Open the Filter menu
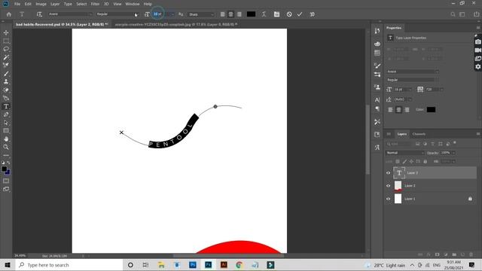Viewport: 482px width, 271px height. (x=95, y=4)
